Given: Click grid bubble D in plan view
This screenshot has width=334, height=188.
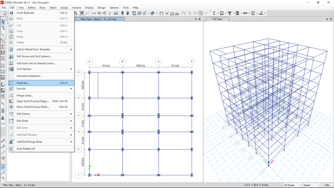Looking at the screenshot, I should (x=192, y=61).
